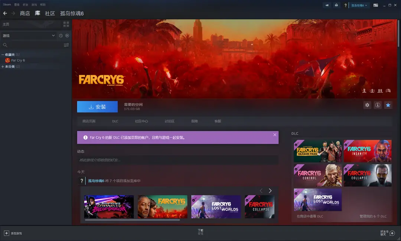Image resolution: width=401 pixels, height=241 pixels.
Task: Click add game plus icon
Action: (x=6, y=233)
